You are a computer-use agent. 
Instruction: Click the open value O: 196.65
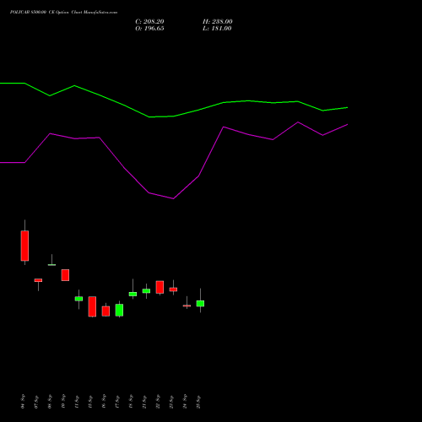(149, 29)
